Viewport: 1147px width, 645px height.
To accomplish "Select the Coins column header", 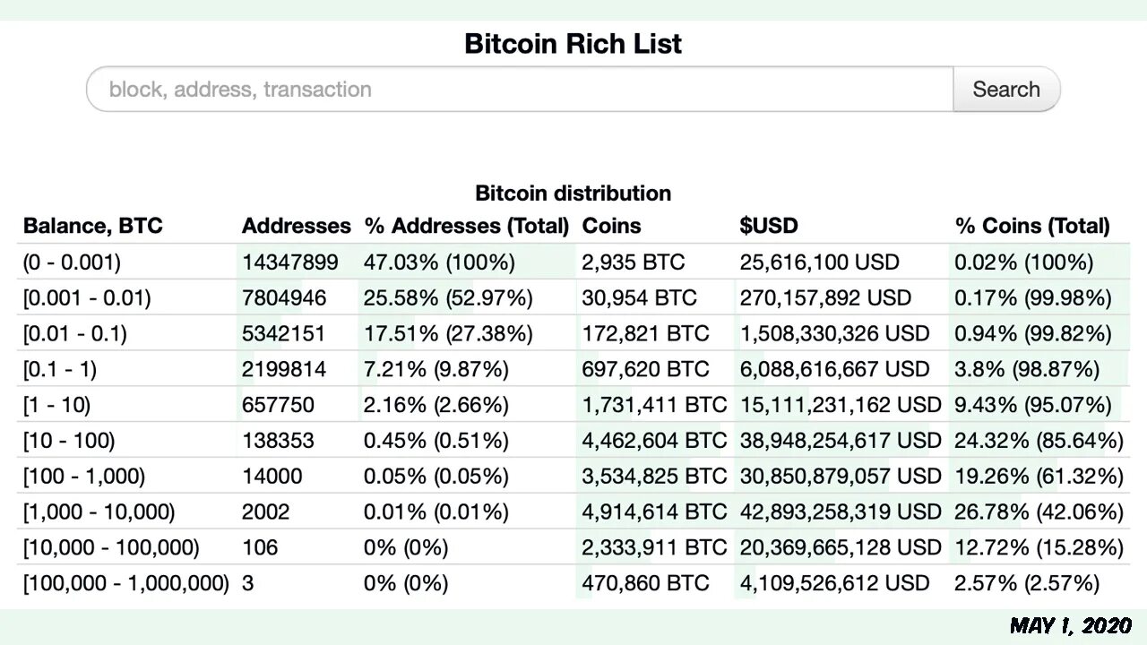I will tap(612, 226).
